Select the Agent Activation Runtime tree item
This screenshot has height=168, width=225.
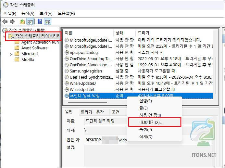(x=40, y=42)
